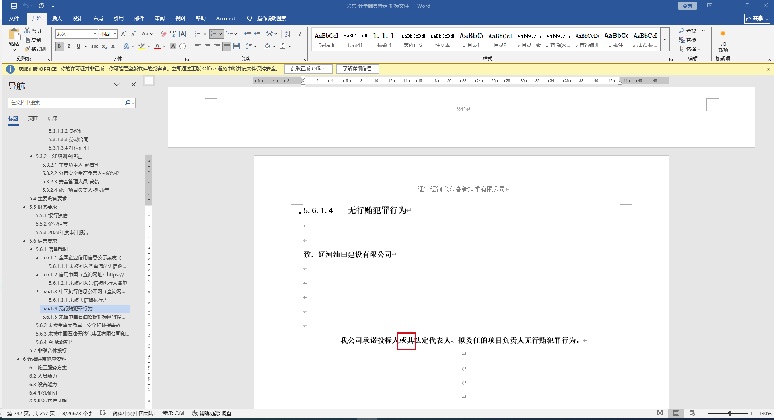Click the 了解详细信息 button
774x420 pixels.
pyautogui.click(x=357, y=69)
